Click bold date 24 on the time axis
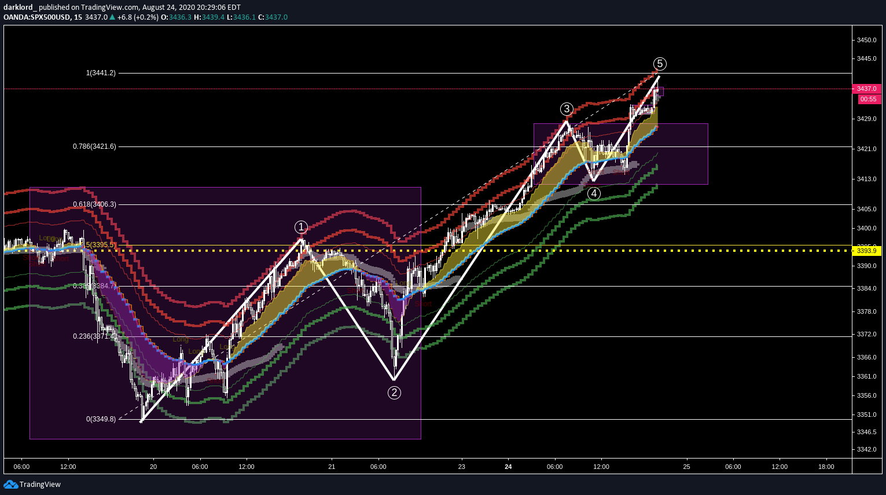 point(508,467)
